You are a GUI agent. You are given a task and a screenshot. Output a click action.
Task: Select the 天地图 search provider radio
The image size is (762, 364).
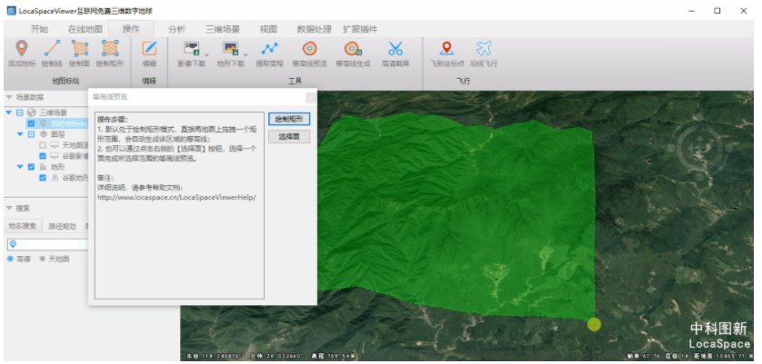pos(42,260)
